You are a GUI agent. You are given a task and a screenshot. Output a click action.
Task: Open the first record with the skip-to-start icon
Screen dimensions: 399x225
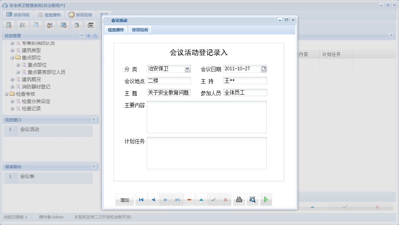click(x=141, y=199)
